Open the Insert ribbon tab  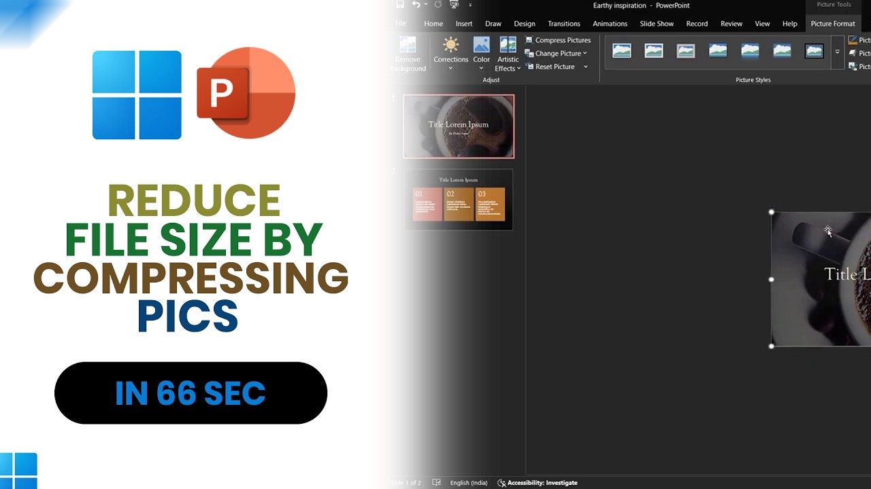(464, 24)
